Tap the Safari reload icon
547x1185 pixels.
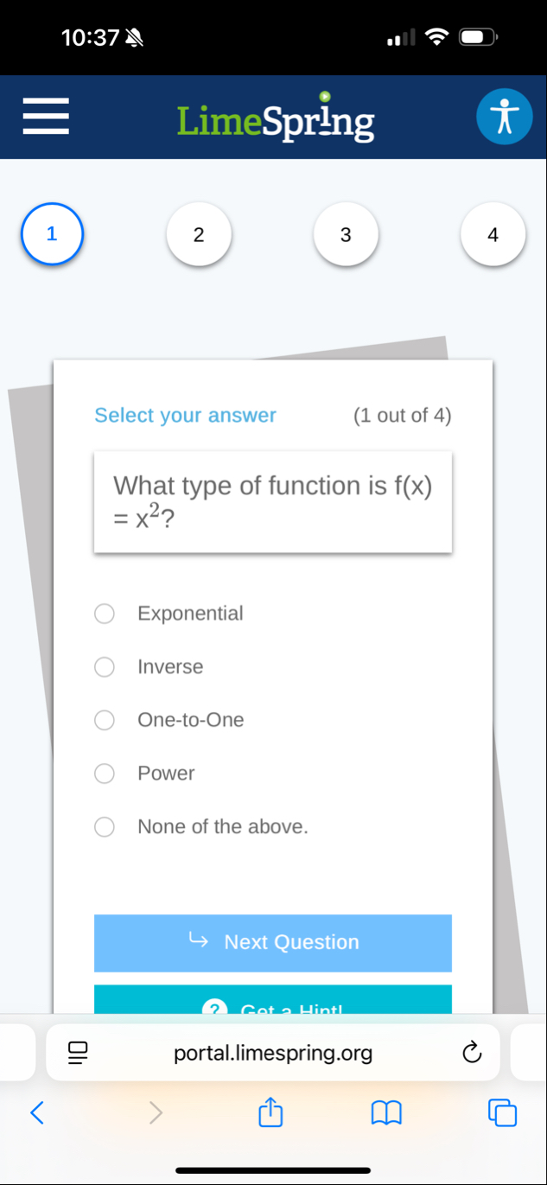pos(471,1053)
